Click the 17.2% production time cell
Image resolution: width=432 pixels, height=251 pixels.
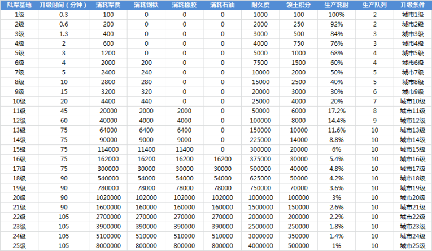pyautogui.click(x=337, y=111)
